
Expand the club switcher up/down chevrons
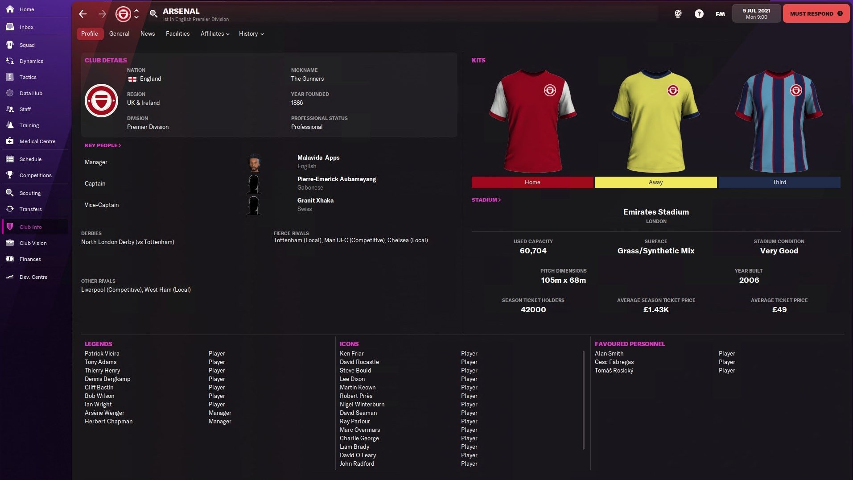(136, 14)
